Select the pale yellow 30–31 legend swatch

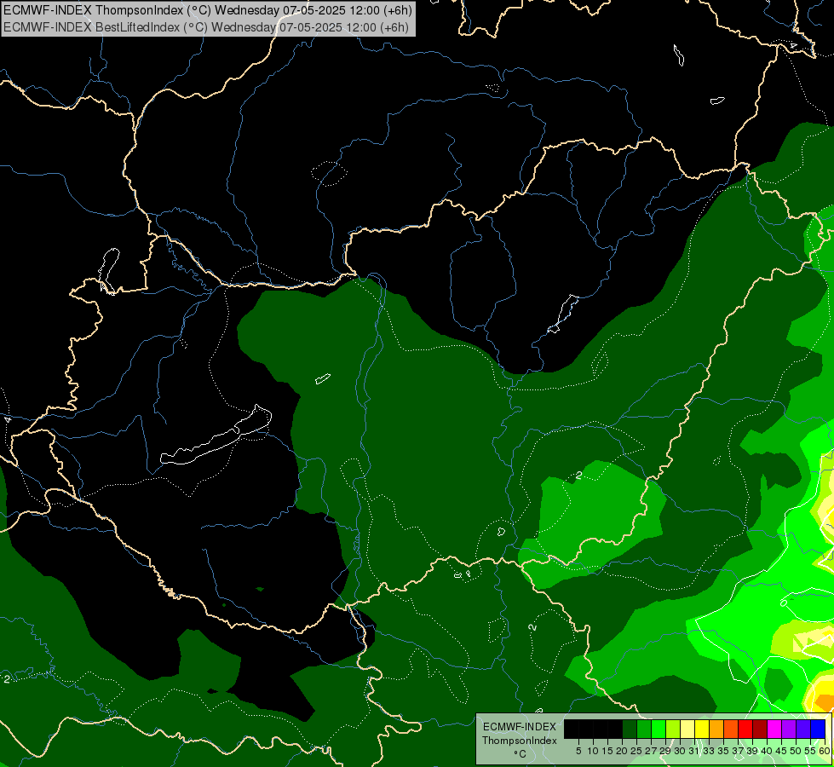click(x=687, y=729)
